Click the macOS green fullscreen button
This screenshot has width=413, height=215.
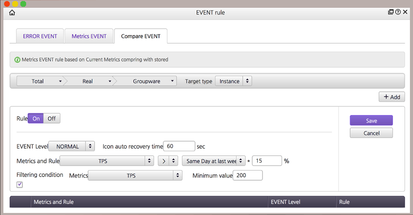coord(23,4)
